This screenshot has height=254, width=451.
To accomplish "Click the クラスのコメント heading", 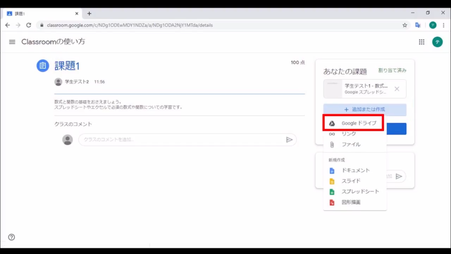I will click(73, 124).
